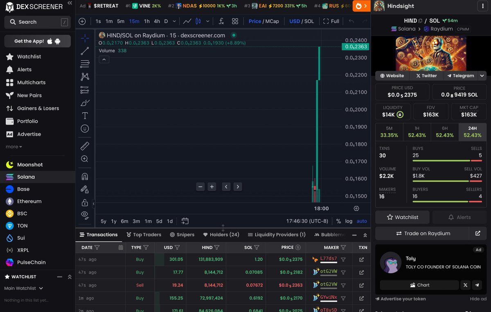Select the ruler measure tool
The height and width of the screenshot is (312, 491).
[x=85, y=146]
